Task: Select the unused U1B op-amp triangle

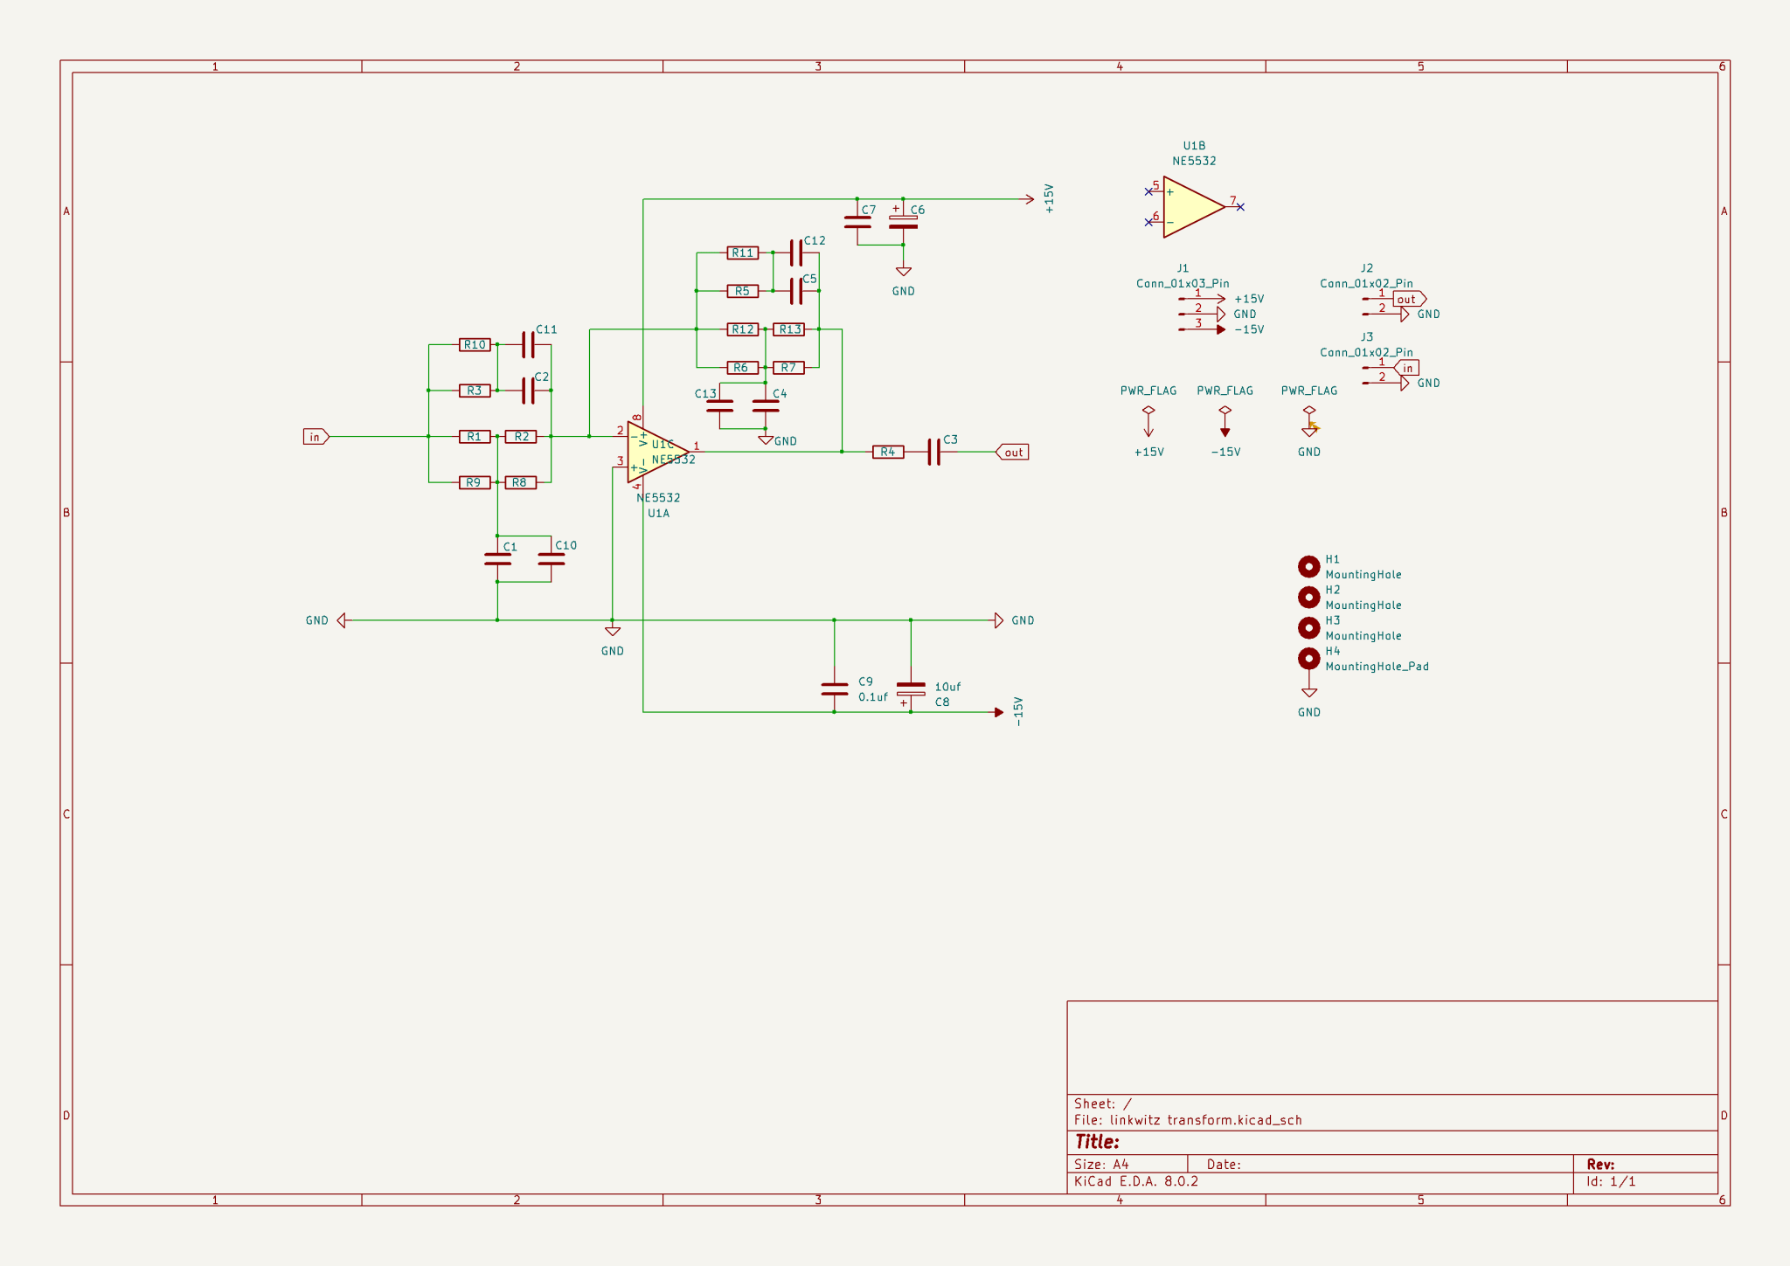Action: pos(1194,207)
